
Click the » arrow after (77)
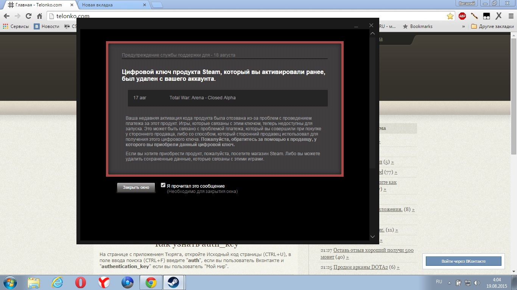coord(396,172)
